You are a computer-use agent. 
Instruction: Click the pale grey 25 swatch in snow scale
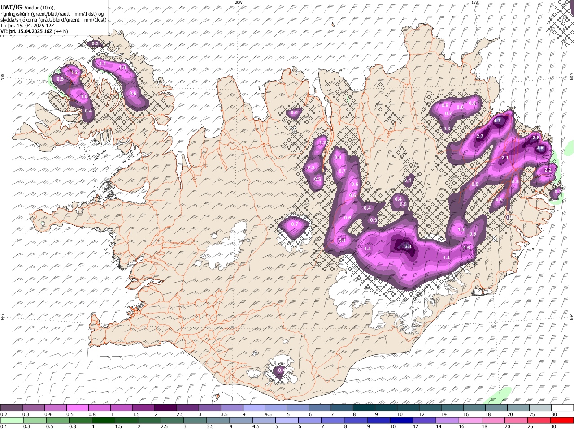540,408
